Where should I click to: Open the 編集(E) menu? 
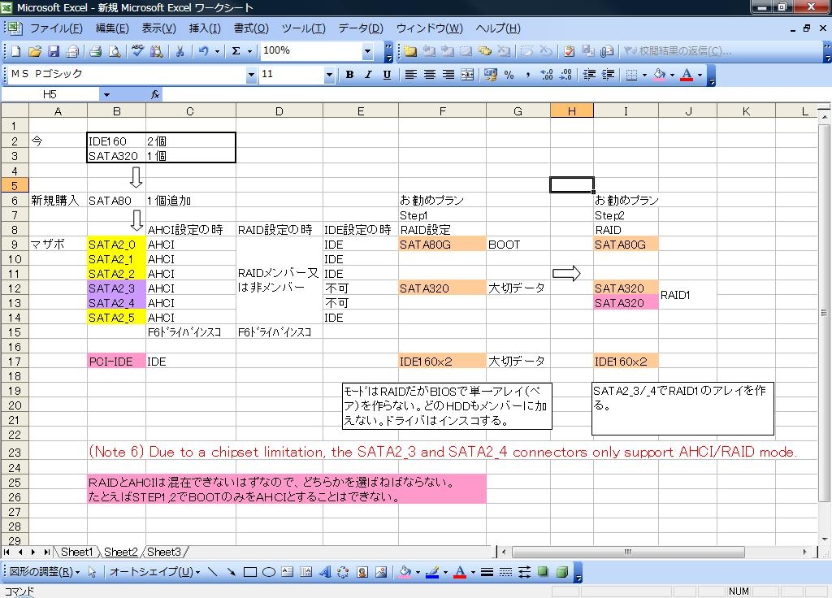pyautogui.click(x=112, y=28)
